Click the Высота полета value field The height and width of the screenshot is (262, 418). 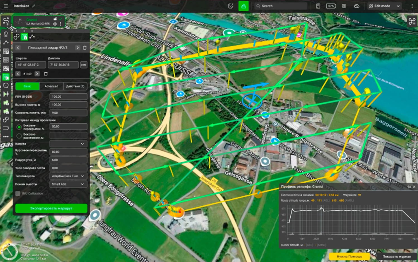tap(68, 105)
